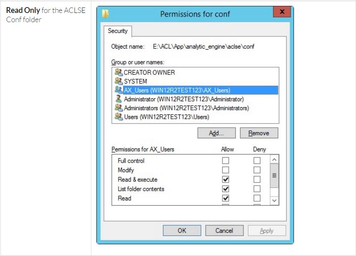
Task: Uncheck Allow List folder contents
Action: click(225, 189)
